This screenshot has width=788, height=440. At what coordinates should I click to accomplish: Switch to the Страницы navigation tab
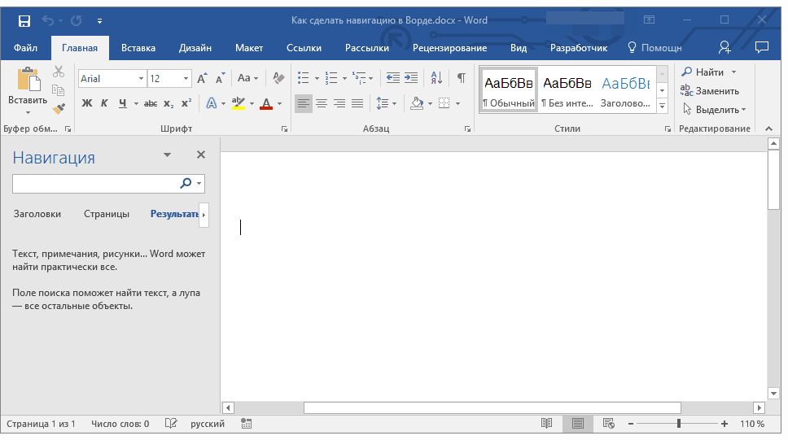click(107, 214)
